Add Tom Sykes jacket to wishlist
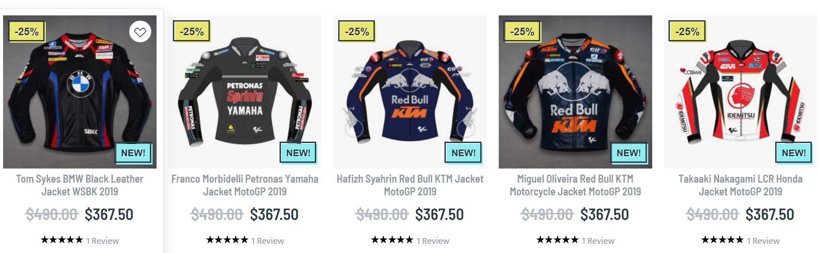Image resolution: width=818 pixels, height=253 pixels. point(140,32)
